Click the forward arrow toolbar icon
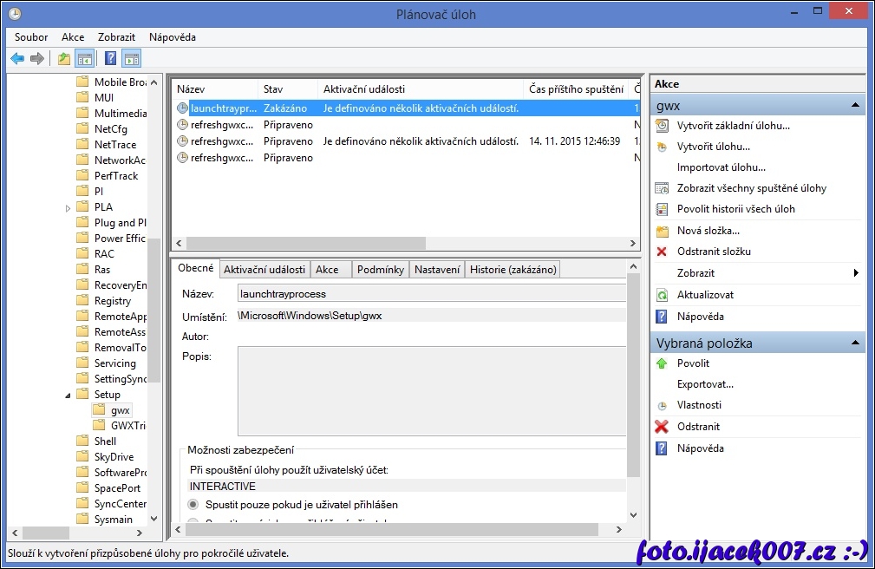 [36, 59]
